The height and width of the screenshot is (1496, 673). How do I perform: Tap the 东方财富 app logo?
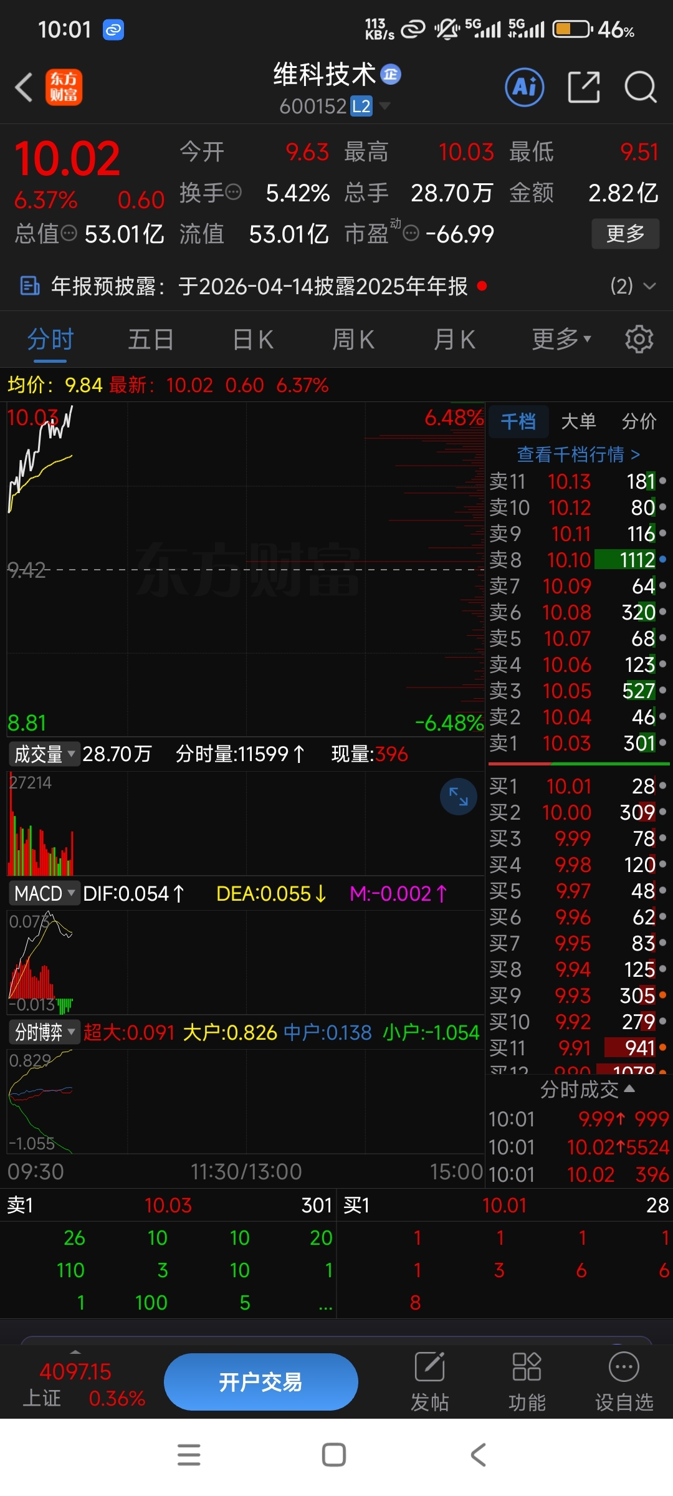tap(64, 87)
